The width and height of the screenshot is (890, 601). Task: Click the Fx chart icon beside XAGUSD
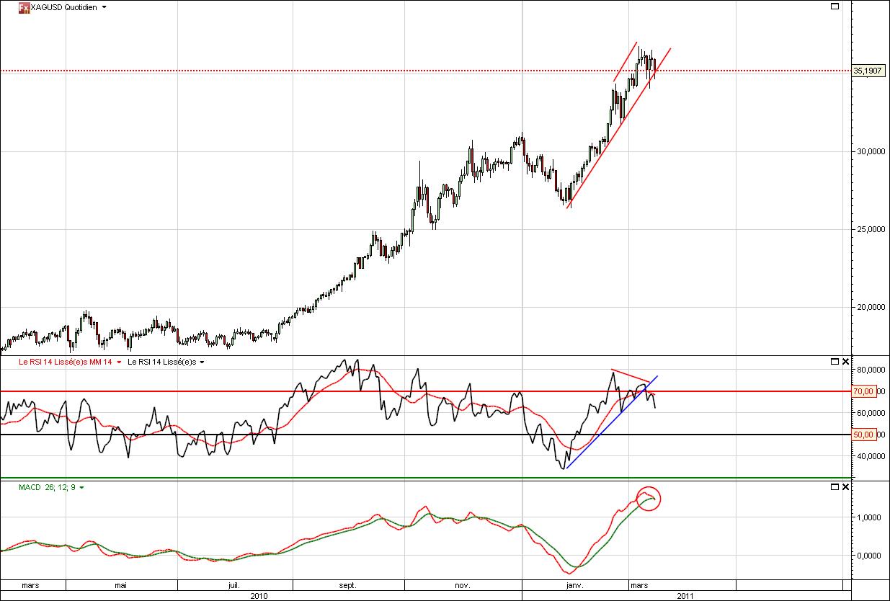coord(24,8)
